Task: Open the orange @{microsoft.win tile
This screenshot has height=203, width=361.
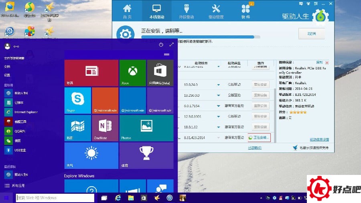Action: (105, 101)
